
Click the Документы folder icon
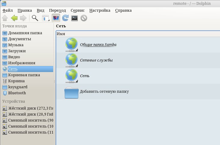point(5,39)
